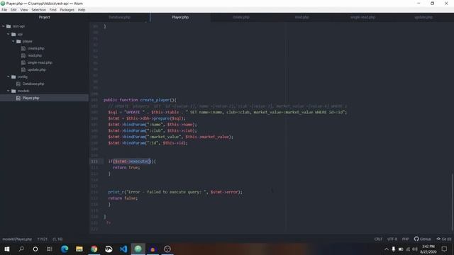Open the Git panel from status bar

[x=444, y=239]
